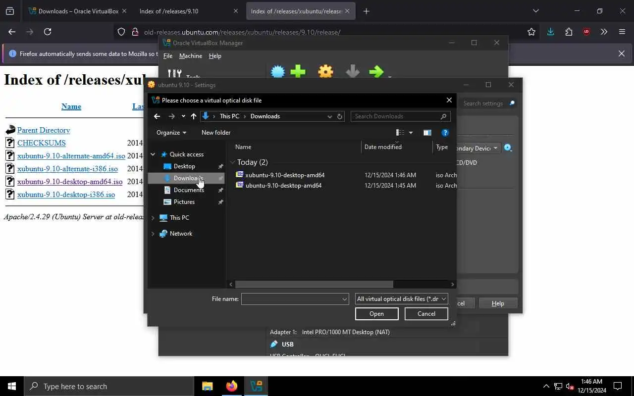Select Network in navigation pane
Viewport: 634px width, 396px height.
click(x=181, y=234)
